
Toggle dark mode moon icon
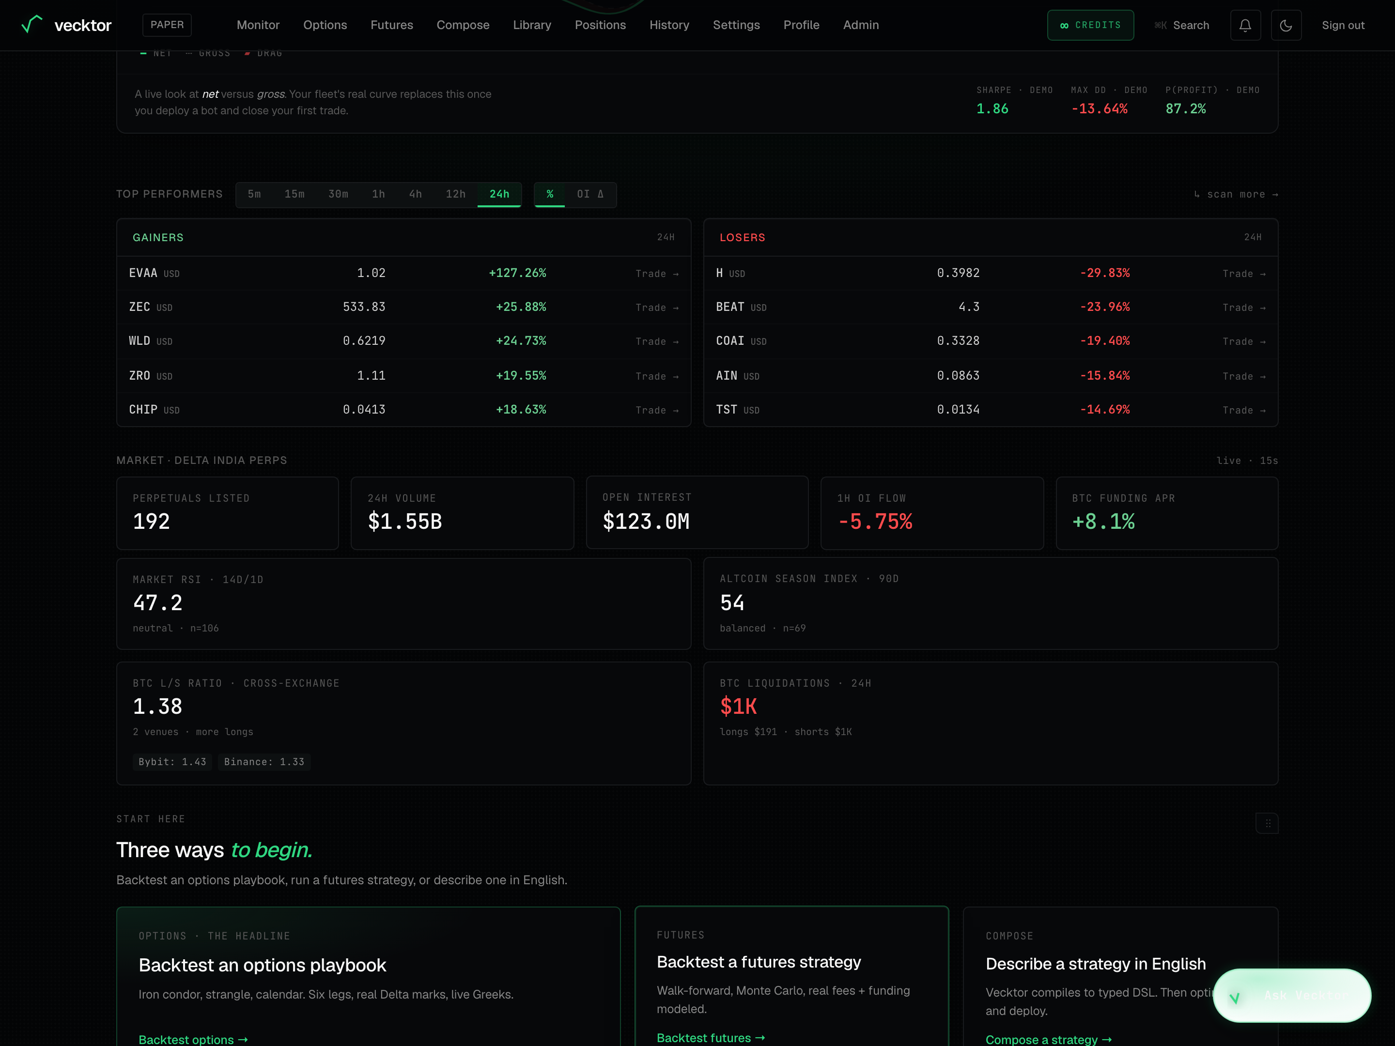pyautogui.click(x=1286, y=25)
